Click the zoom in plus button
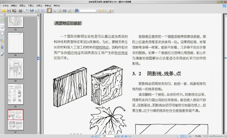This screenshot has width=227, height=138. (x=225, y=136)
